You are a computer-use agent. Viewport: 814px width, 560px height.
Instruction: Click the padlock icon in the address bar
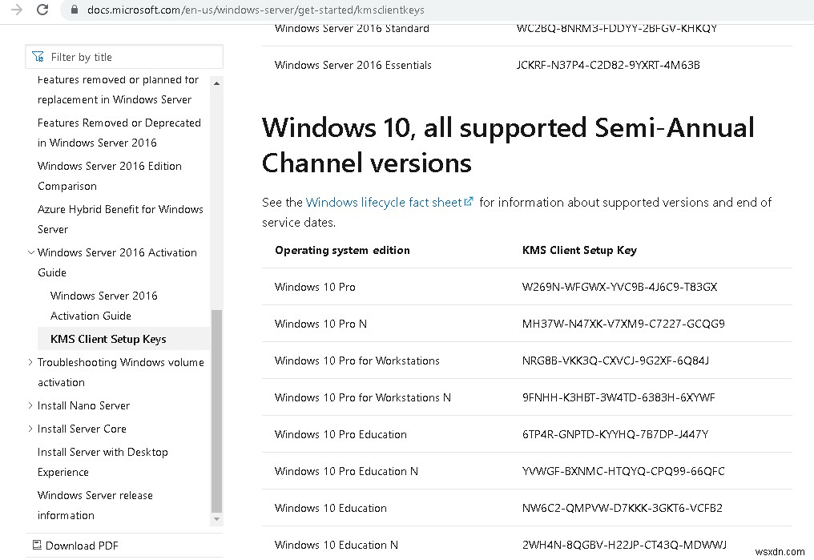pyautogui.click(x=74, y=12)
